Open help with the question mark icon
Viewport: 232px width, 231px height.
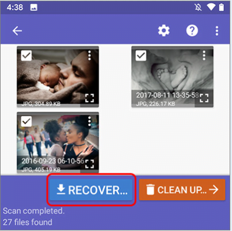pyautogui.click(x=192, y=31)
